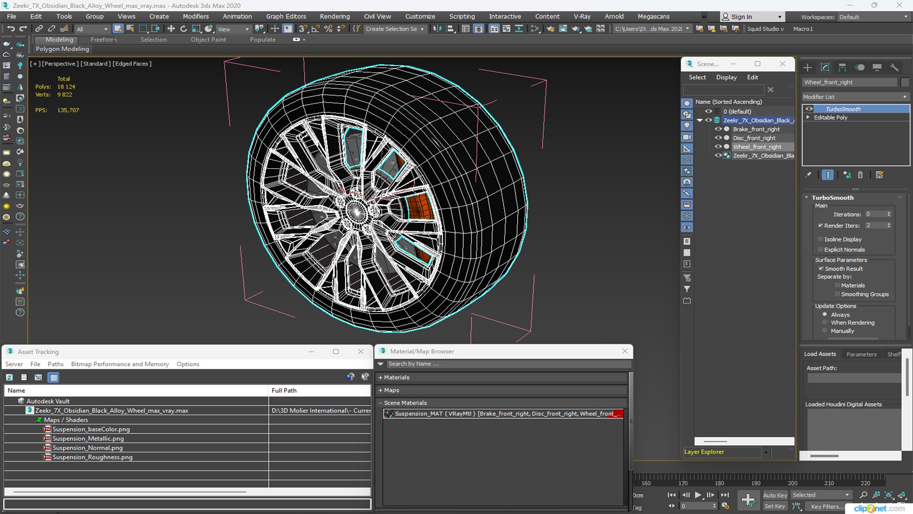Toggle the Percent Snap icon
The image size is (913, 514).
(x=328, y=29)
